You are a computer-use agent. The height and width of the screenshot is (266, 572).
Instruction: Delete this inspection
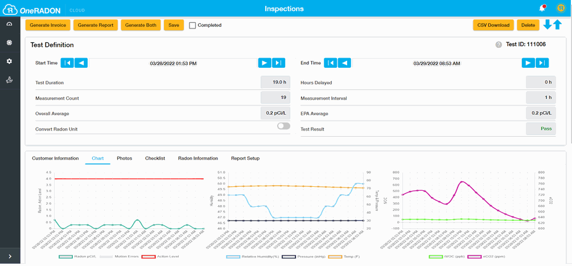(528, 25)
